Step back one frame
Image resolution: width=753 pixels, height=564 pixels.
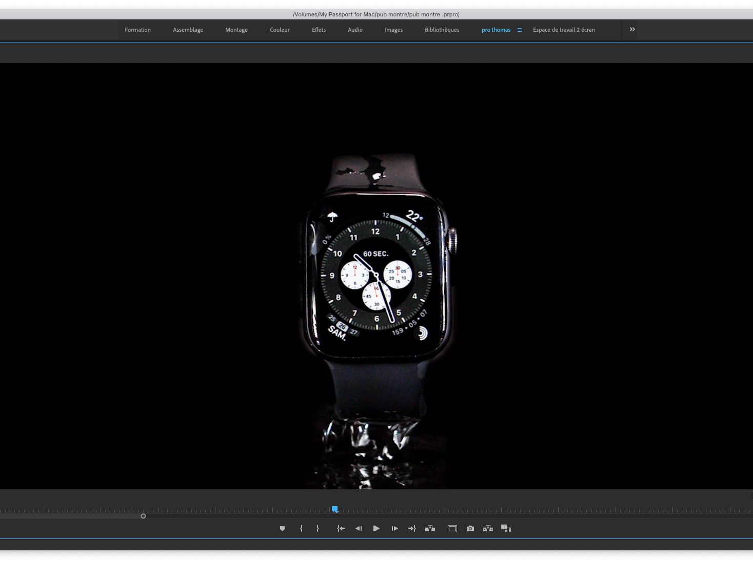[x=359, y=529]
